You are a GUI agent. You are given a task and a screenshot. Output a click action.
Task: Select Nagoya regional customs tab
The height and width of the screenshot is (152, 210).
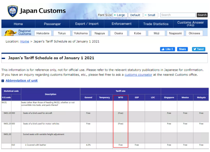click(100, 33)
